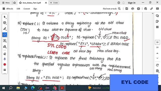
Task: Click Find text or tools search
Action: 112,9
